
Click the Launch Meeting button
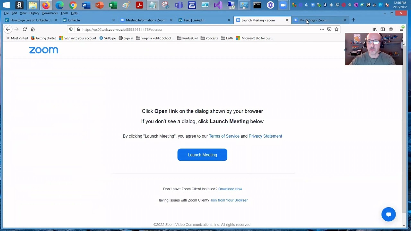[202, 155]
